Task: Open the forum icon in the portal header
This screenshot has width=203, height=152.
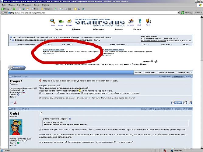Action: (x=61, y=21)
